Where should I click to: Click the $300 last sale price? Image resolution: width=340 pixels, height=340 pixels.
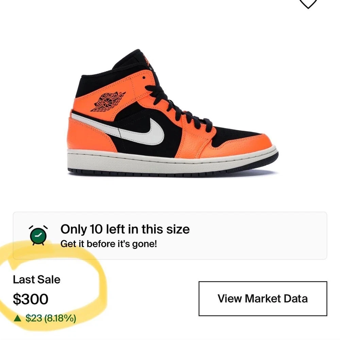pos(31,299)
